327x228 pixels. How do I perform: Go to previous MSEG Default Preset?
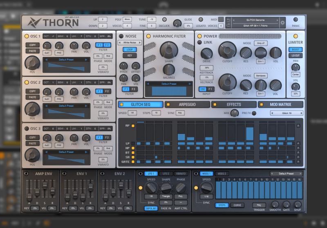(272, 173)
